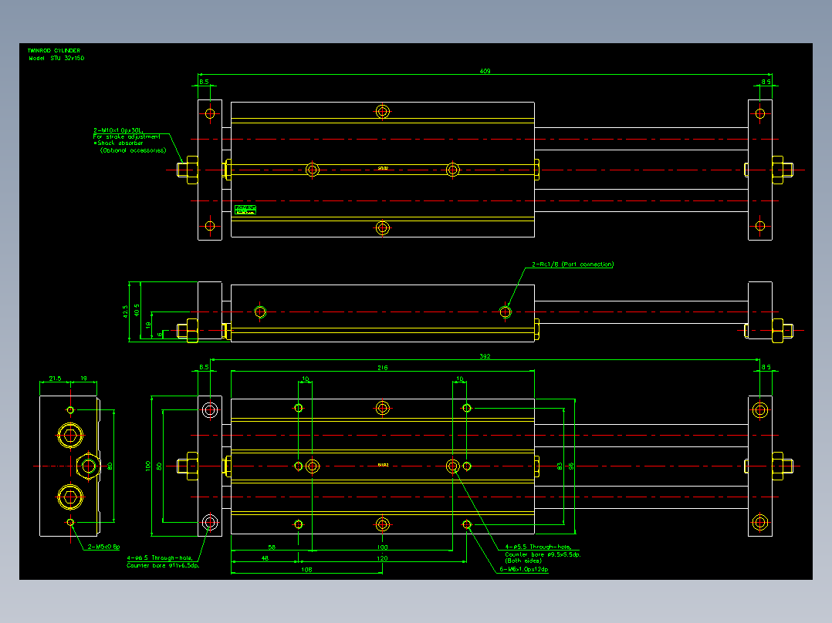
Task: Select the "58" offset dimension
Action: pos(272,547)
